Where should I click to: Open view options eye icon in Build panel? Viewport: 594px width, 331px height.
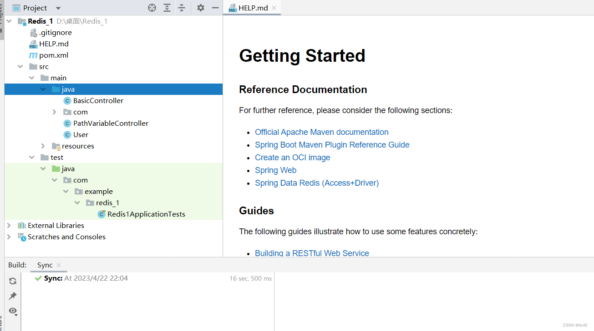click(12, 311)
